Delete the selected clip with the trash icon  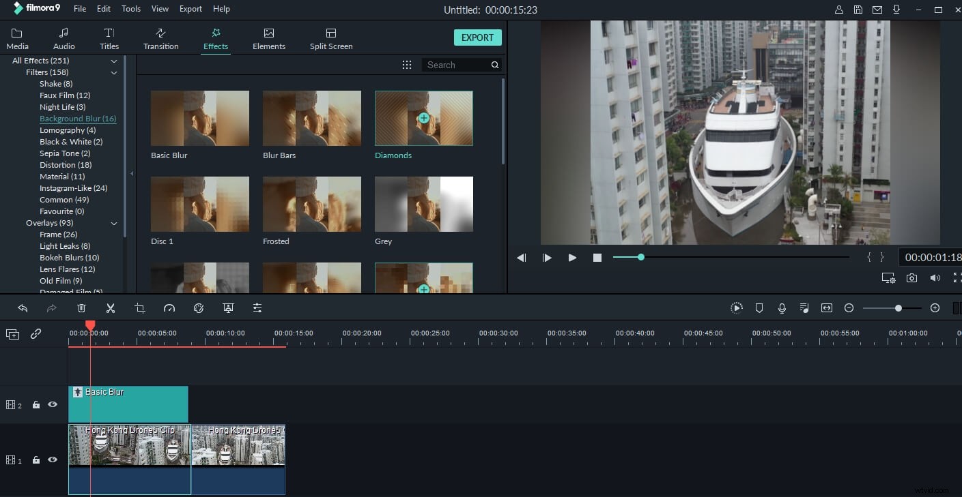click(81, 307)
